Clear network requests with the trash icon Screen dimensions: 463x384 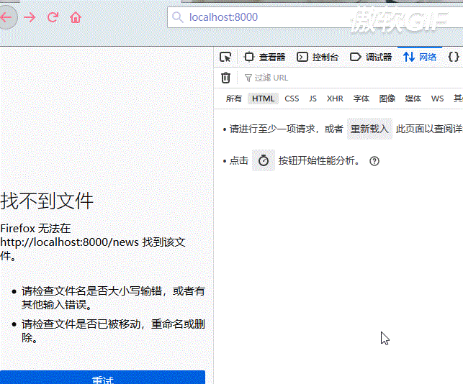point(226,78)
